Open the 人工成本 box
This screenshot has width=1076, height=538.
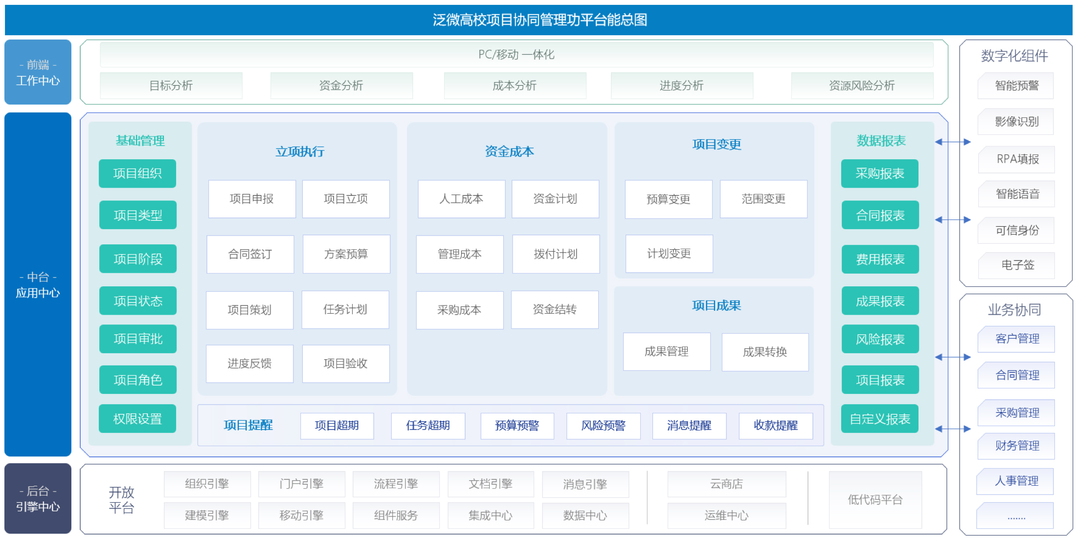tap(461, 199)
